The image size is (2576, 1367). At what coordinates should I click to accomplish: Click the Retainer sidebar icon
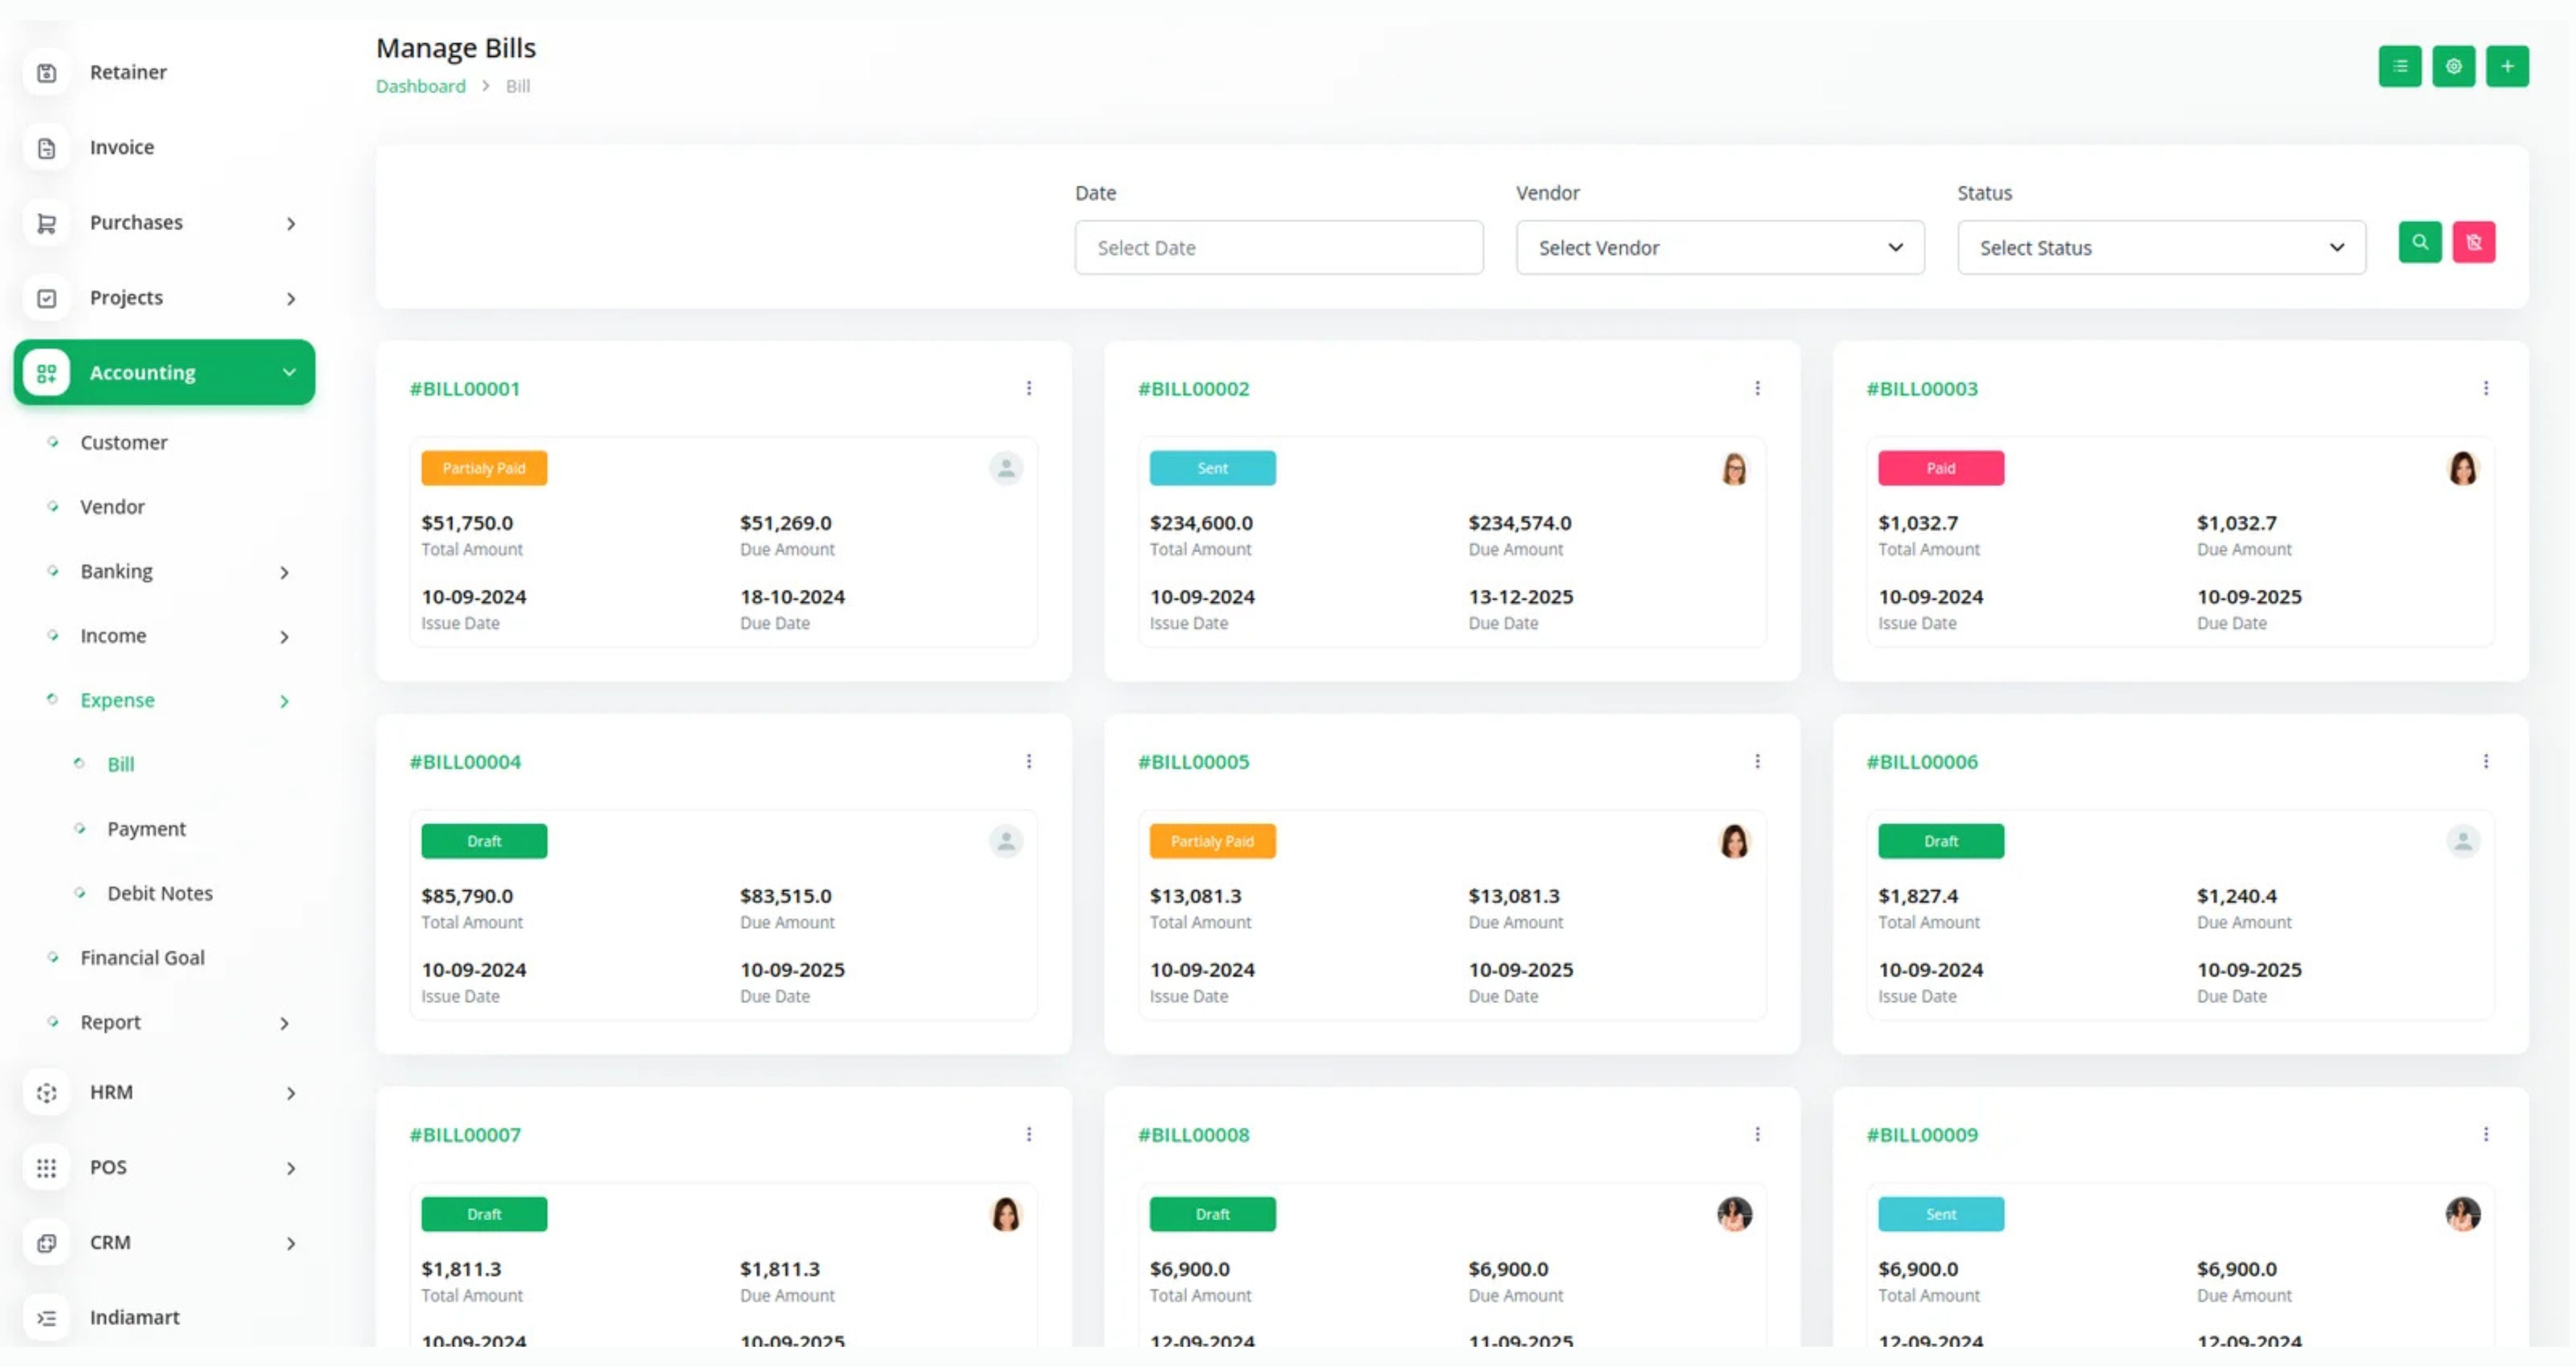click(46, 73)
